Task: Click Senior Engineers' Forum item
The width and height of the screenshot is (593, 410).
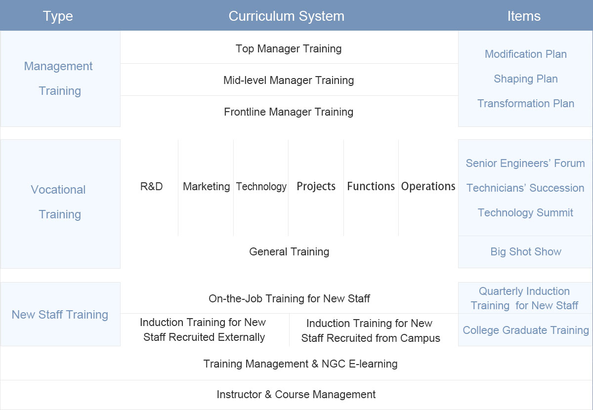Action: tap(526, 164)
